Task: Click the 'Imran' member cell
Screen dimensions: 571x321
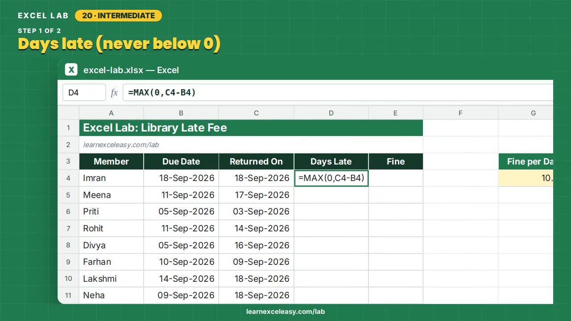Action: 111,178
